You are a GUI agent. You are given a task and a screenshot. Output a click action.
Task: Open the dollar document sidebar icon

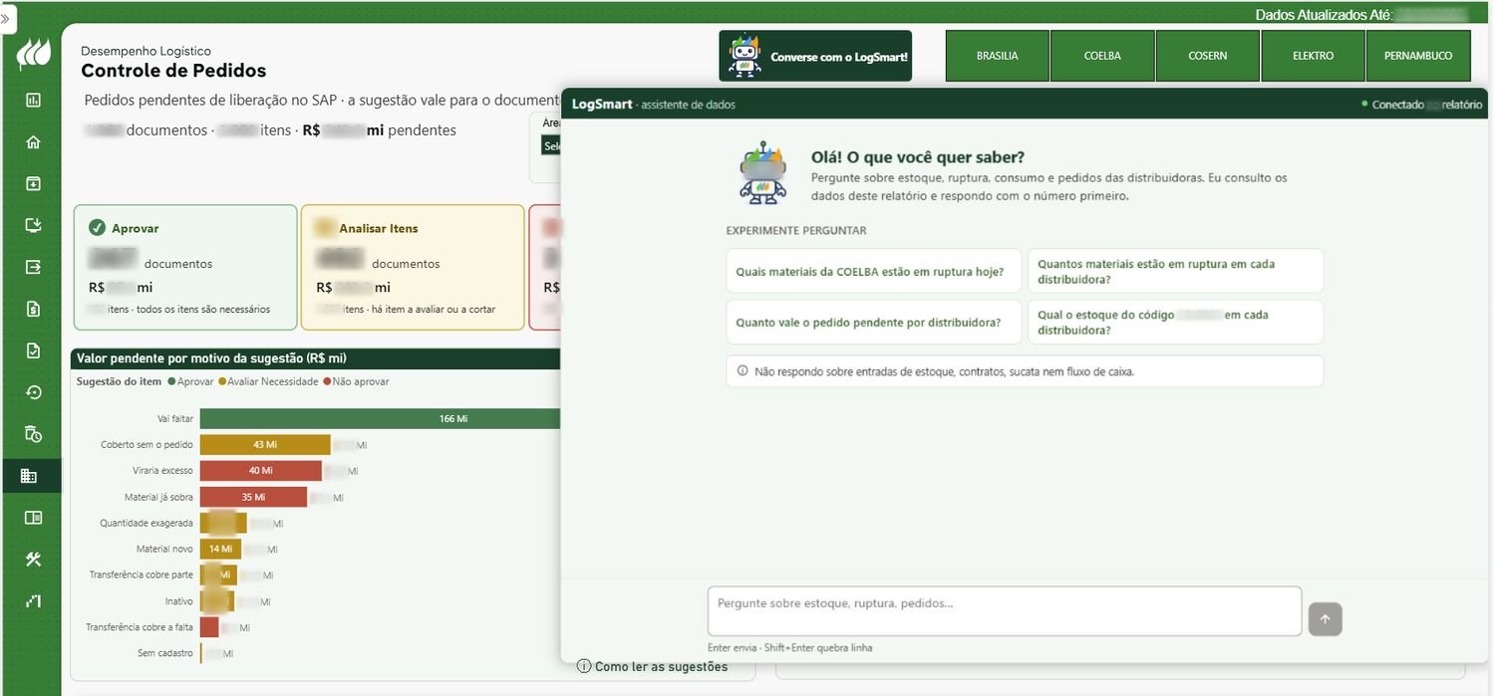coord(33,309)
